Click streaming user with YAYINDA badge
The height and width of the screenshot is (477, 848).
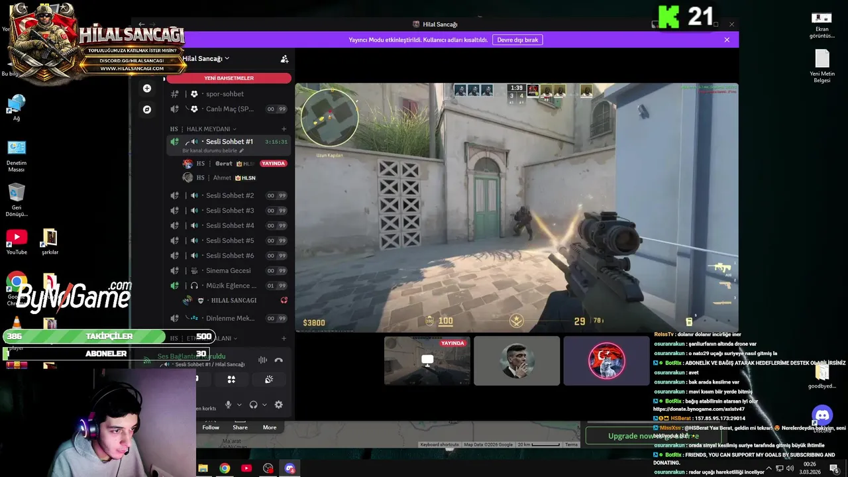pyautogui.click(x=234, y=164)
